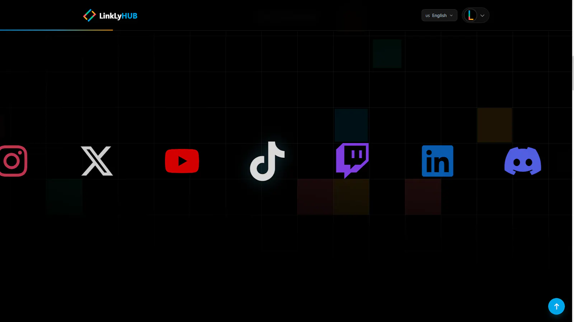Click the Twitch logo
The width and height of the screenshot is (574, 322).
[352, 161]
